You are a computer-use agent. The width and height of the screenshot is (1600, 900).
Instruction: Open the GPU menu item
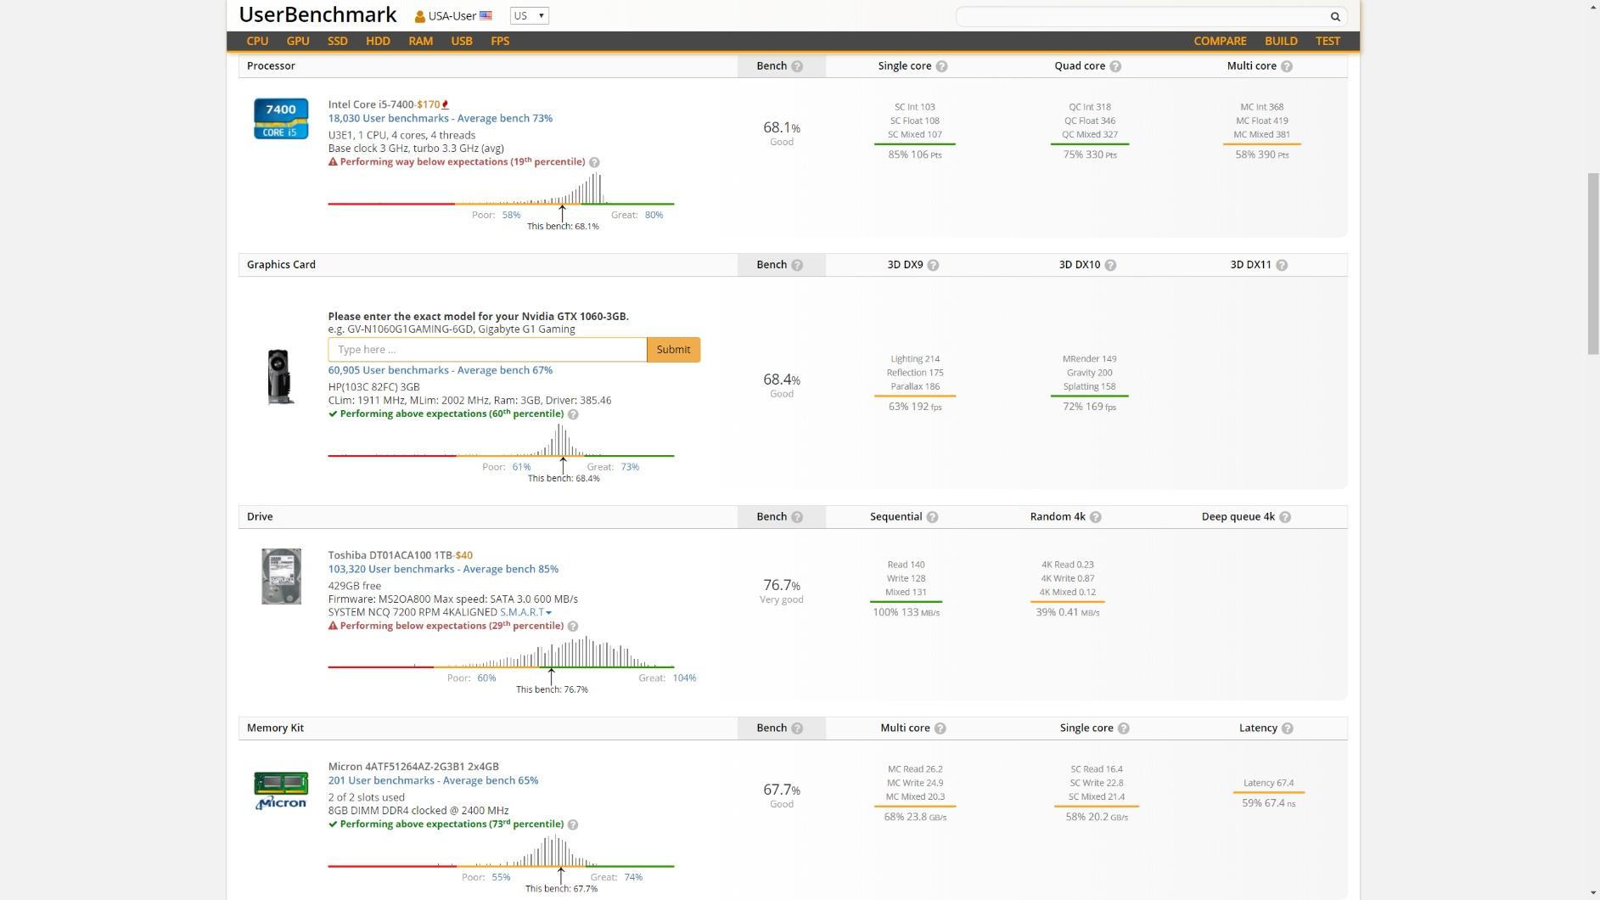[297, 41]
